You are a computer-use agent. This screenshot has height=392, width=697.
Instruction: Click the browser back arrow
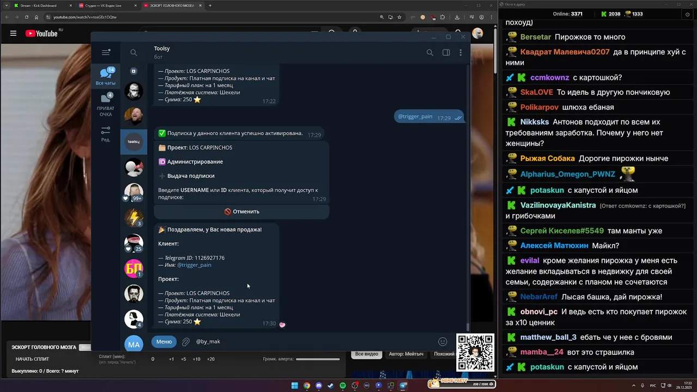(x=7, y=17)
